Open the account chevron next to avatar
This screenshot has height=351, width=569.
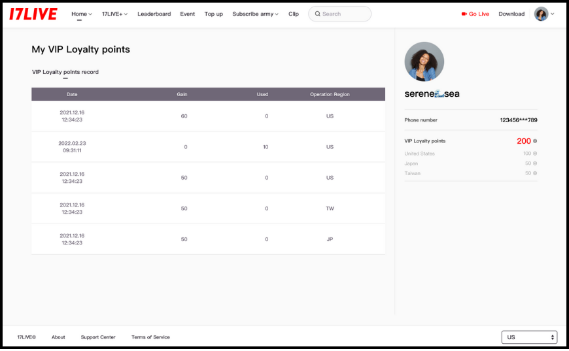pyautogui.click(x=552, y=14)
